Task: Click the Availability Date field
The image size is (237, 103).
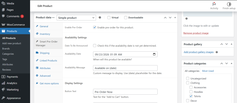Action: click(x=125, y=54)
